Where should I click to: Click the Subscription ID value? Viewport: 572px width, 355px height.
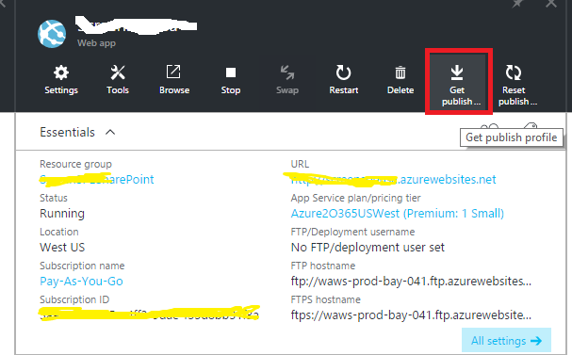click(149, 314)
